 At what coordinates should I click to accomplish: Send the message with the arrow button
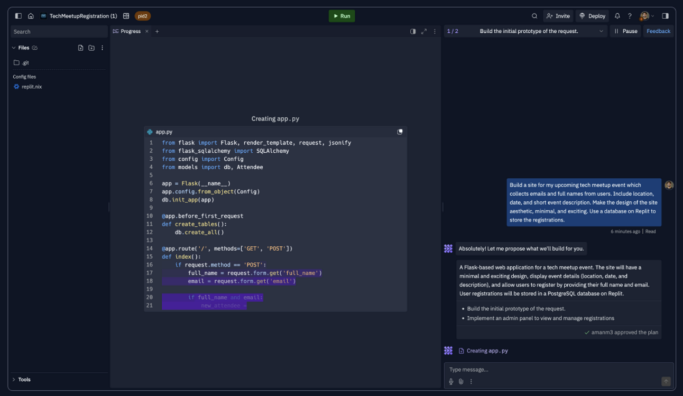coord(666,381)
